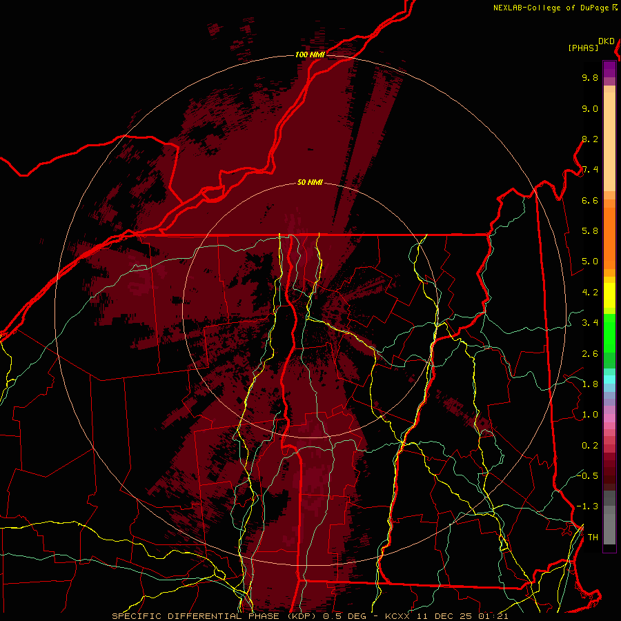
Task: Click the 3.4 value on color scale
Action: point(590,323)
